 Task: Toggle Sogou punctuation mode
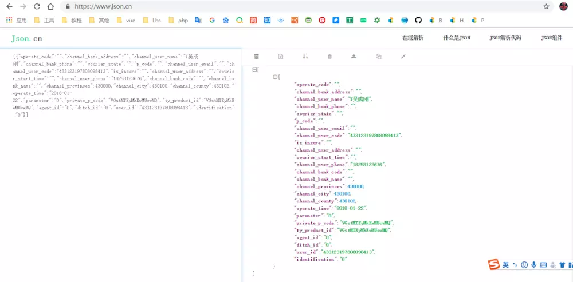[x=515, y=265]
